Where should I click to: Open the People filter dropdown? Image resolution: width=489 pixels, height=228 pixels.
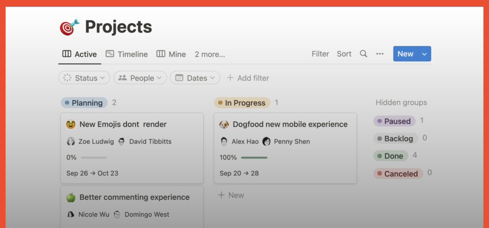coord(140,78)
